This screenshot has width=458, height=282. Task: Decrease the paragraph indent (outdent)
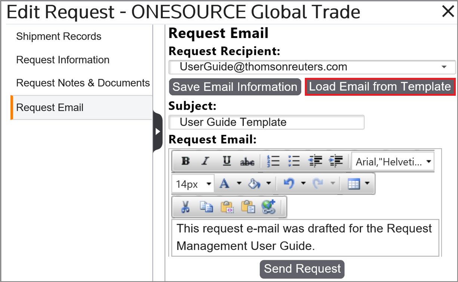315,161
